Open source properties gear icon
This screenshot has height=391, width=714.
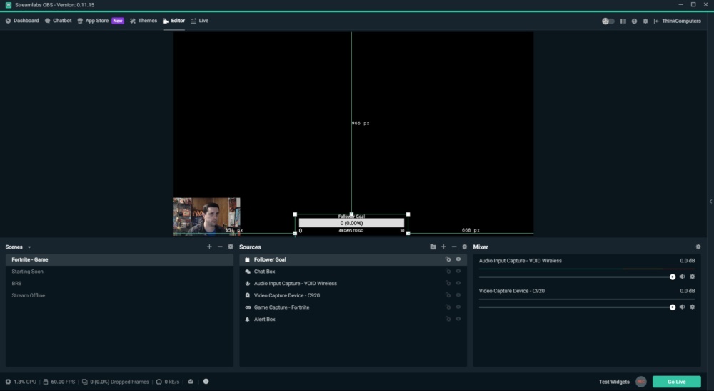pos(465,247)
